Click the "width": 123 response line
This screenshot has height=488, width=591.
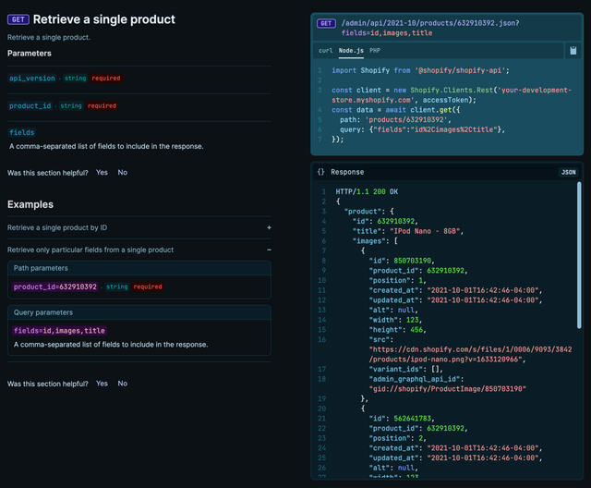point(395,320)
